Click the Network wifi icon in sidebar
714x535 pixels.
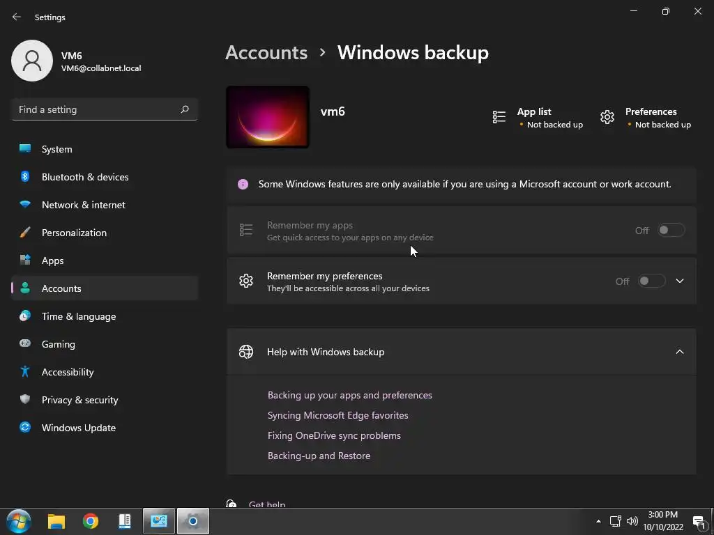[25, 204]
